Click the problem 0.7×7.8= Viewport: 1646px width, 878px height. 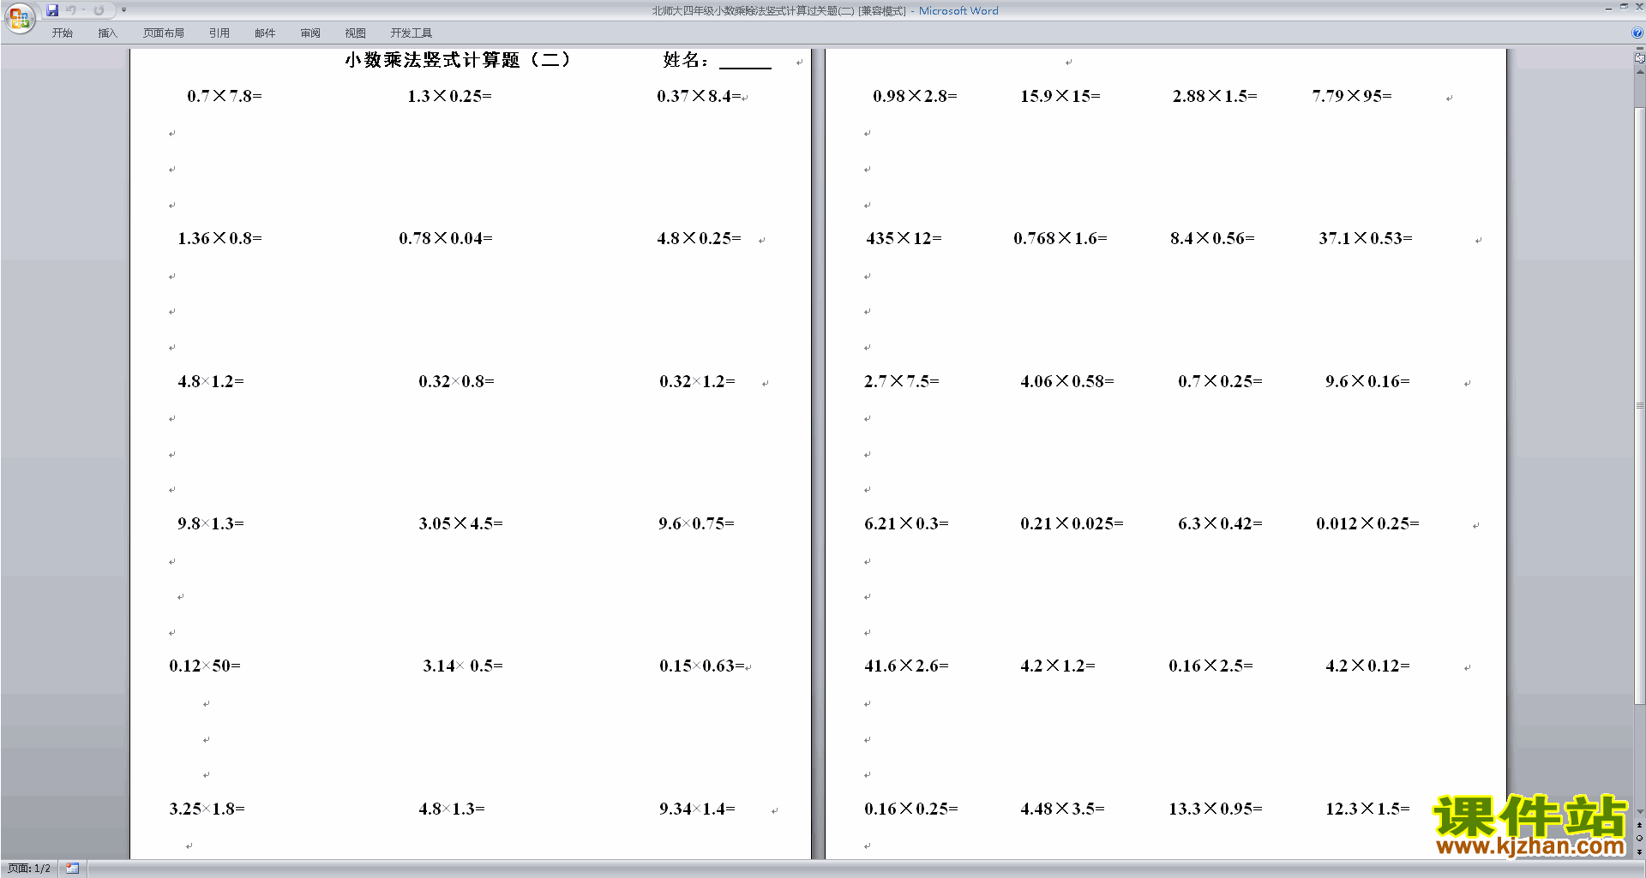click(x=225, y=96)
